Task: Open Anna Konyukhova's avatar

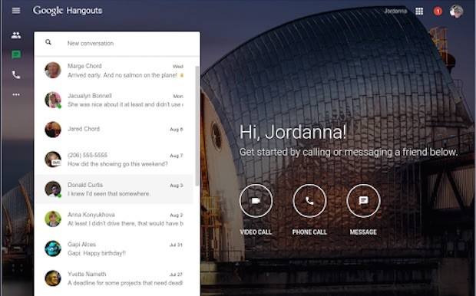Action: tap(53, 219)
